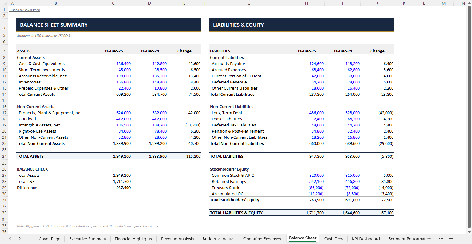Select all cells via the corner button
This screenshot has width=472, height=244.
(x=4, y=3)
